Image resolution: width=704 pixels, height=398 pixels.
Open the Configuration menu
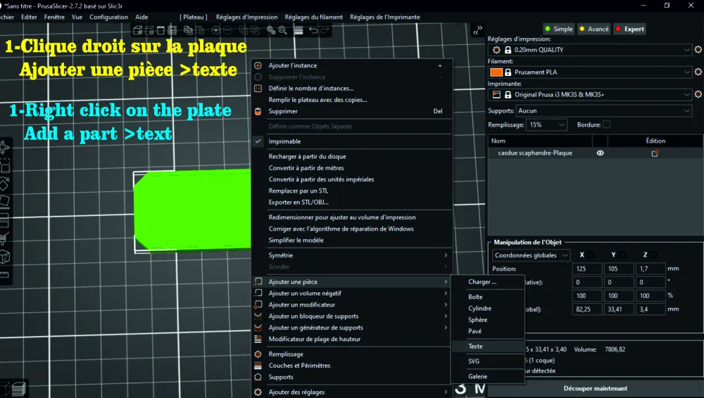tap(108, 17)
